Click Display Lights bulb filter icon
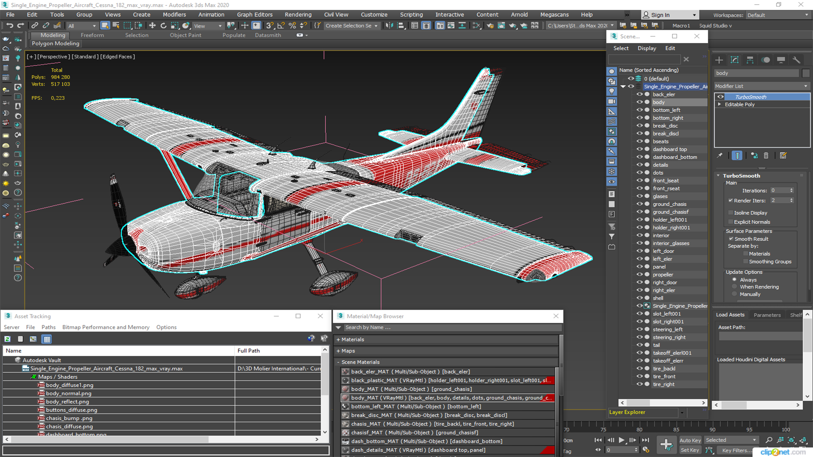Screen dimensions: 813x457 coord(612,91)
